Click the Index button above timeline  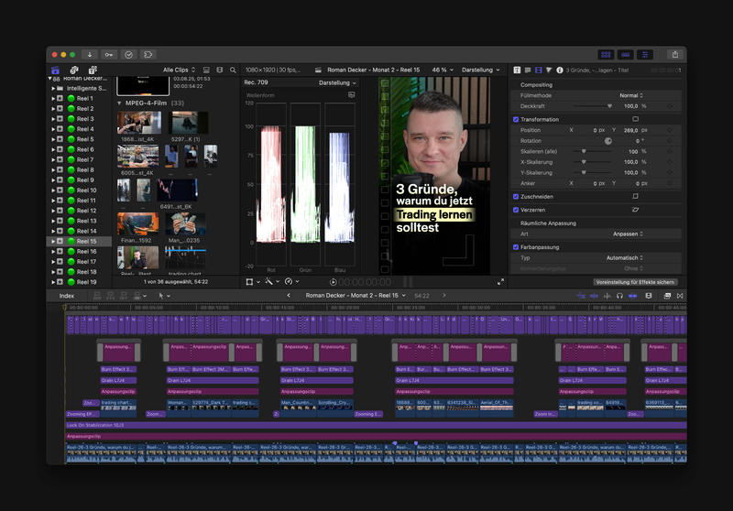coord(67,296)
